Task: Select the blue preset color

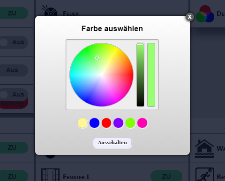Action: click(x=94, y=123)
